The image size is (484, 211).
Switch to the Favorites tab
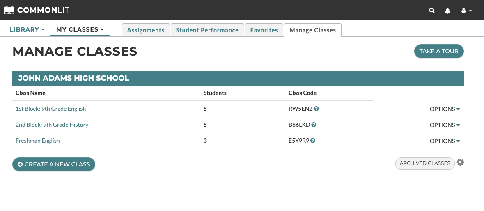point(264,30)
